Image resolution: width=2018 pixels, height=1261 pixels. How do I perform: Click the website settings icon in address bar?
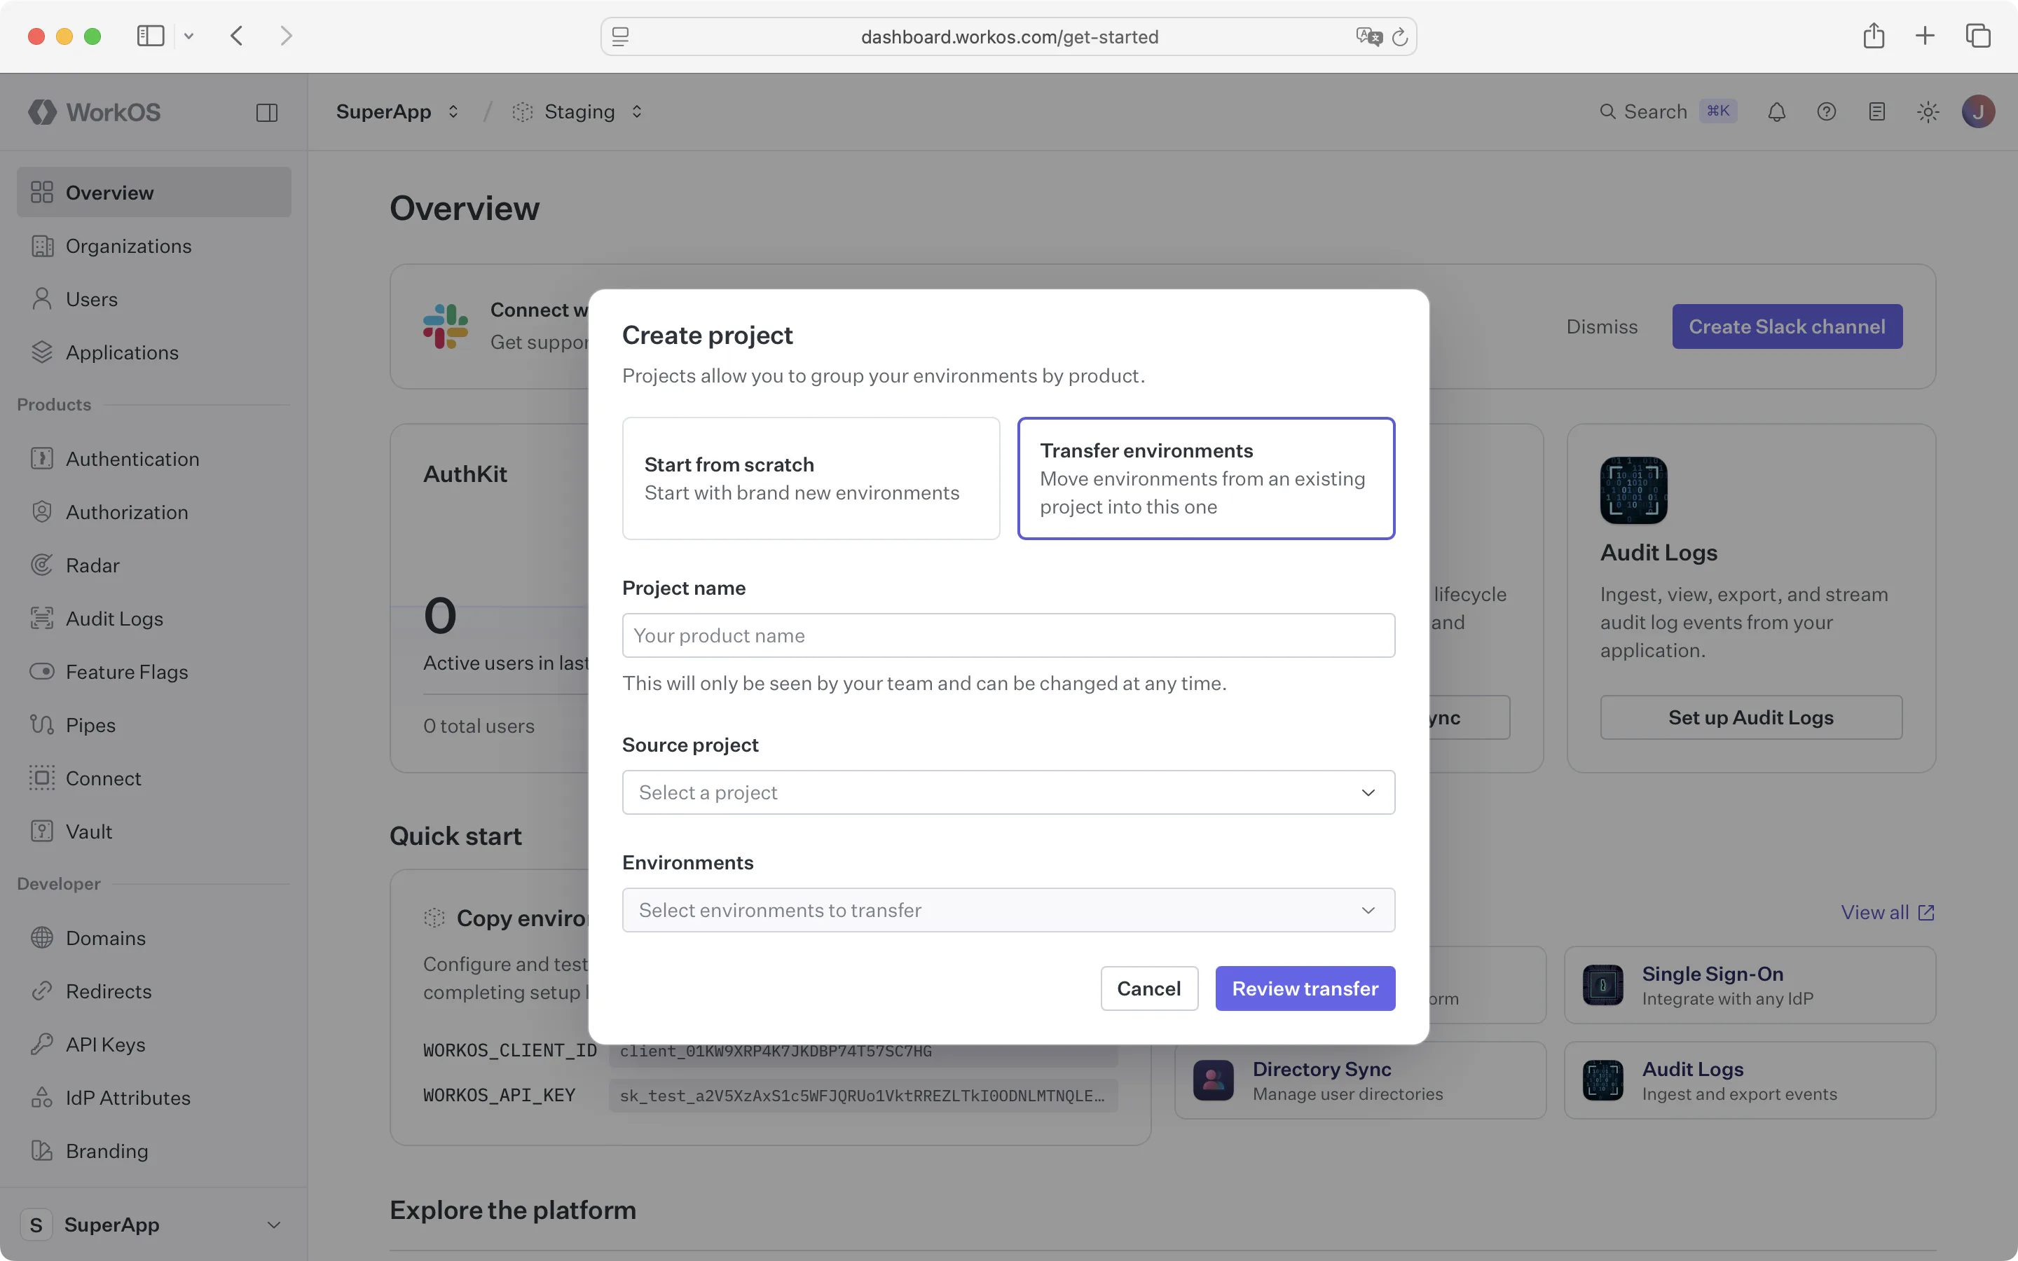coord(620,36)
